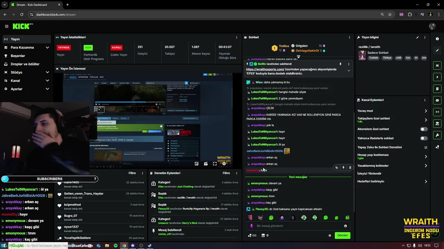Viewport: 444px width, 249px height.
Task: Click the Sadece Sohbet category thumbnail
Action: coord(362,55)
